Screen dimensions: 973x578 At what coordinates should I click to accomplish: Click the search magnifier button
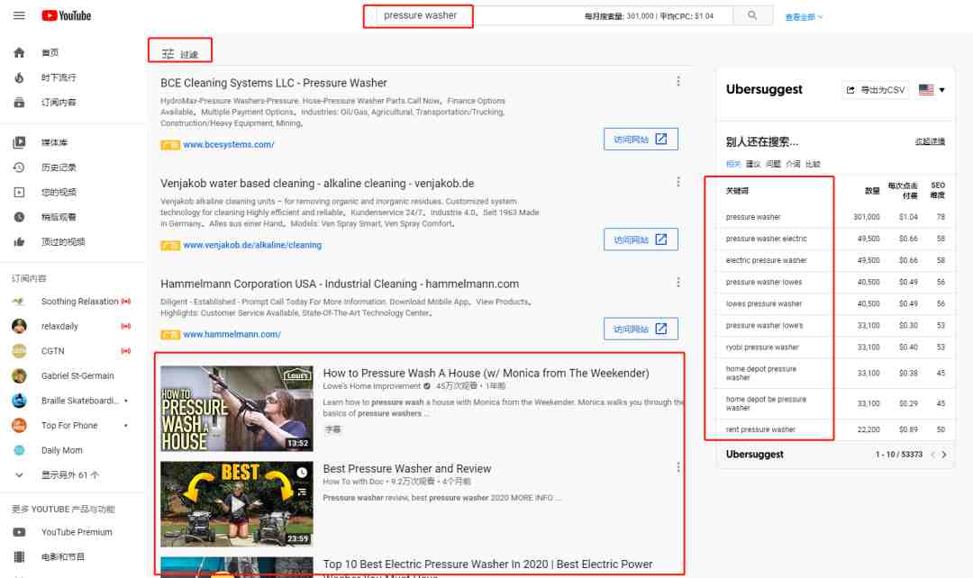point(752,15)
